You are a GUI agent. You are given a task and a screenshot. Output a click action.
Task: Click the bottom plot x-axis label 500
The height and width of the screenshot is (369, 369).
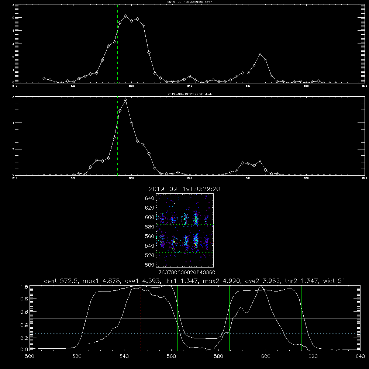coord(30,356)
